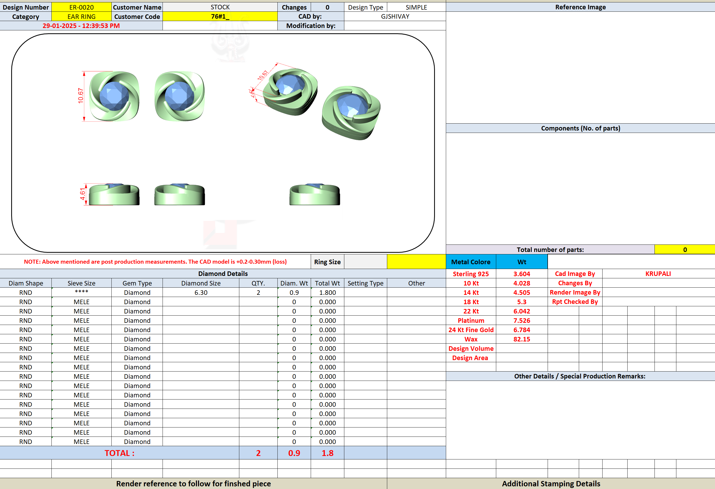Click the Design Volume label
Screen dimensions: 715x489
click(471, 348)
